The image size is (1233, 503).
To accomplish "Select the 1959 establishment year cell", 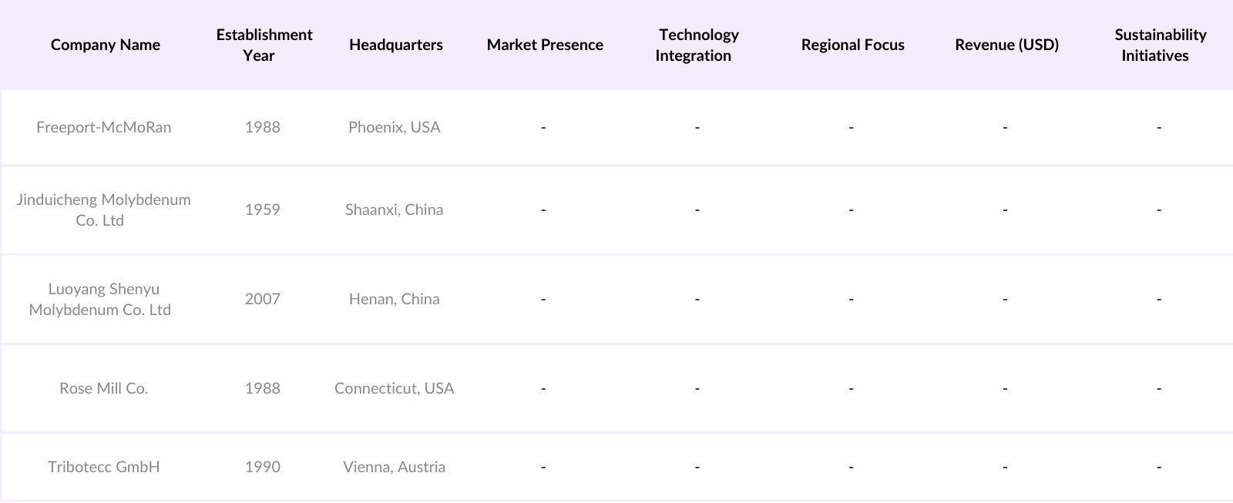I will coord(263,210).
